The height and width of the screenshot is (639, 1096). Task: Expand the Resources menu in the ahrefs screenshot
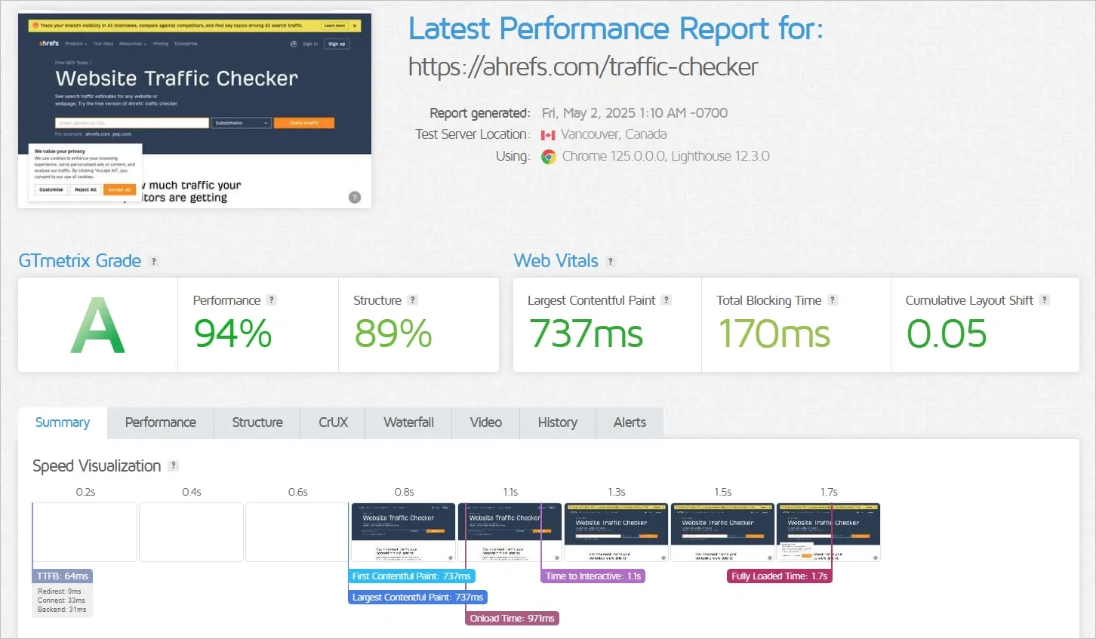(x=132, y=44)
